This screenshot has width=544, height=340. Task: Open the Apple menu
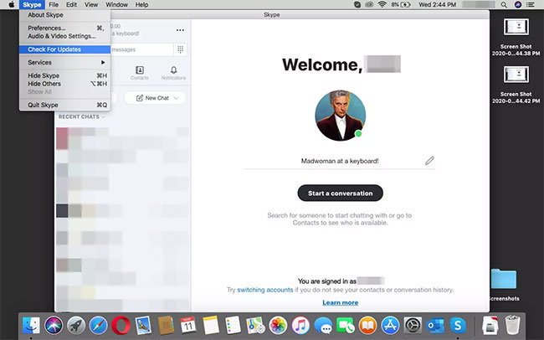(x=12, y=4)
